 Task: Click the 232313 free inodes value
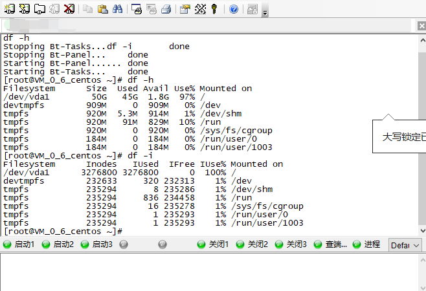pyautogui.click(x=179, y=181)
